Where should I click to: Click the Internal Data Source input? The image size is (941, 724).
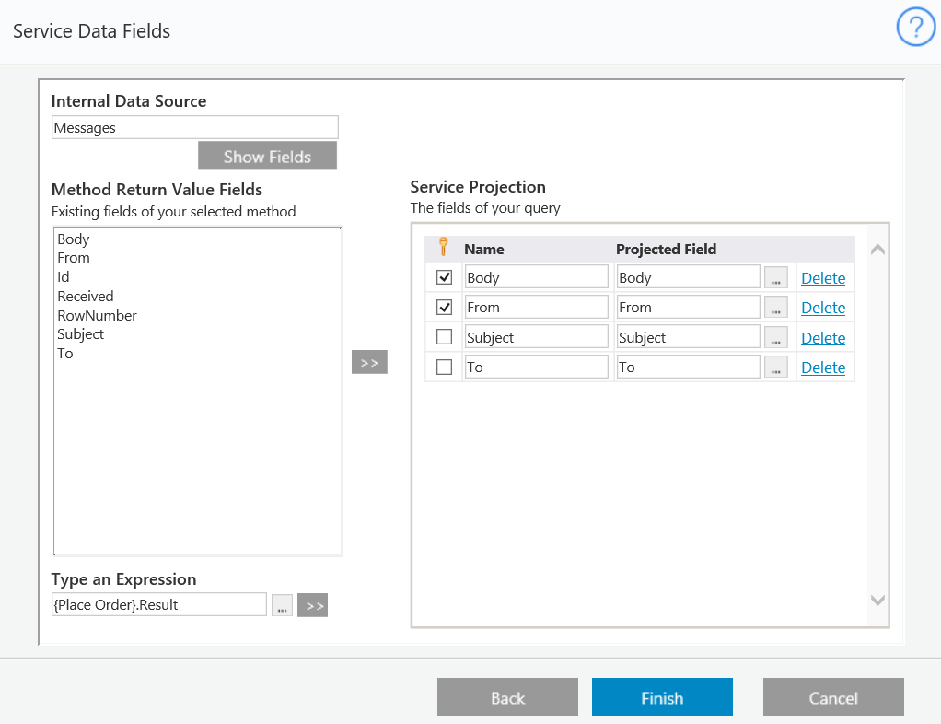click(x=195, y=127)
